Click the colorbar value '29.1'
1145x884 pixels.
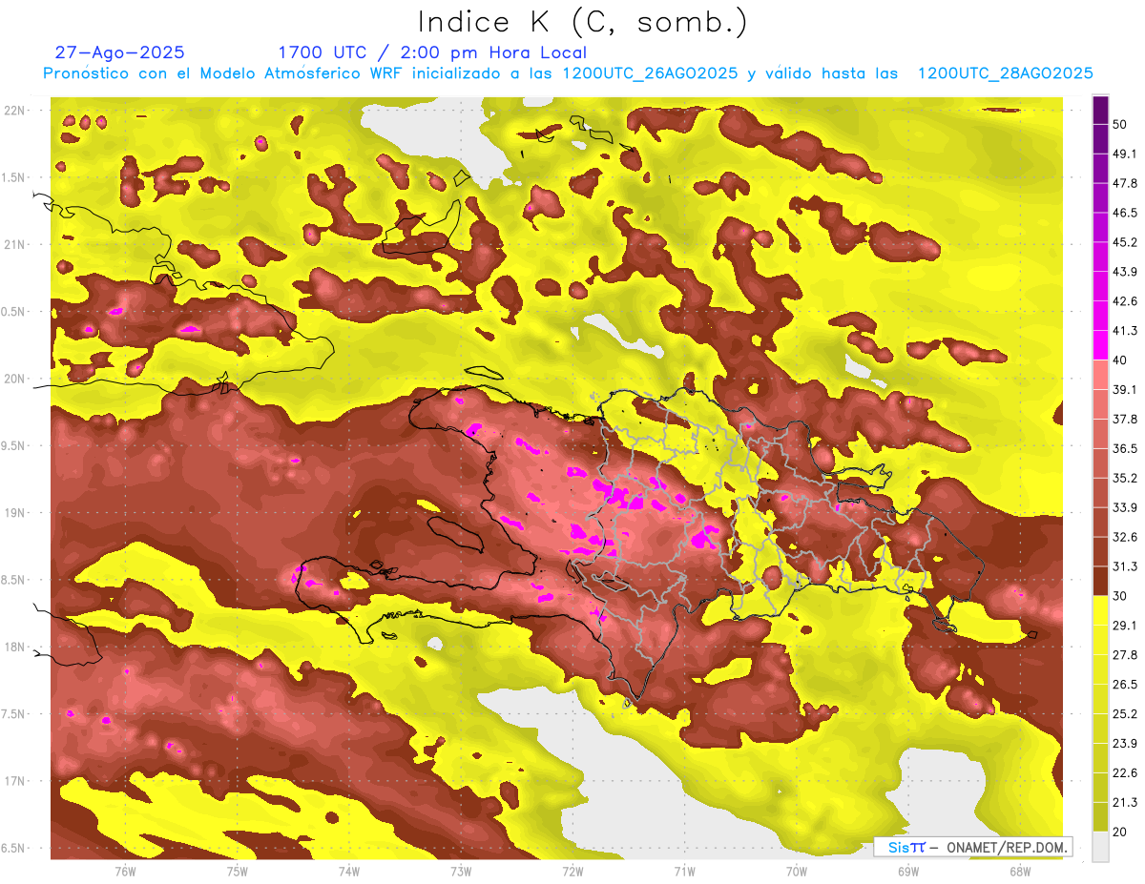[1125, 626]
